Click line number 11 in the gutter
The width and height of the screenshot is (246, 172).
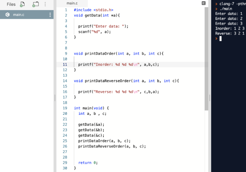pyautogui.click(x=65, y=64)
